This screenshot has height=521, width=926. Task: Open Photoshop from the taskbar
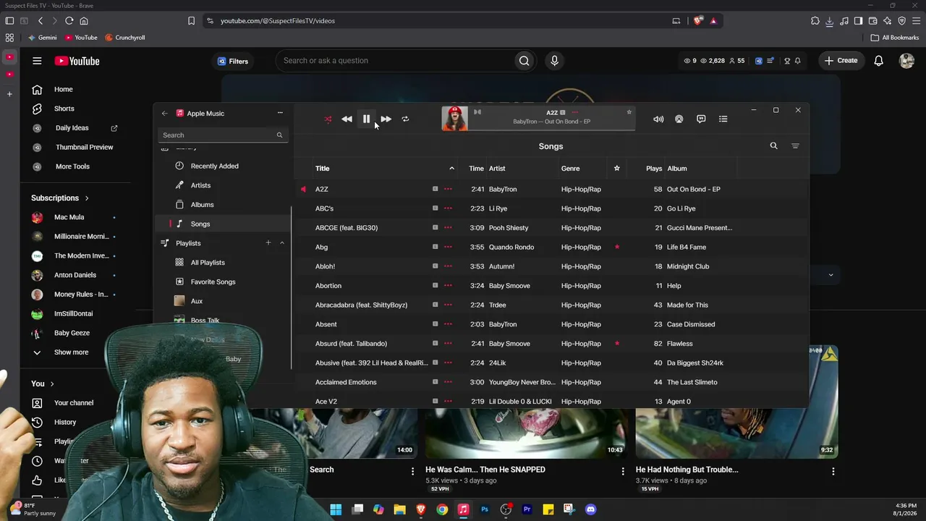(x=485, y=509)
